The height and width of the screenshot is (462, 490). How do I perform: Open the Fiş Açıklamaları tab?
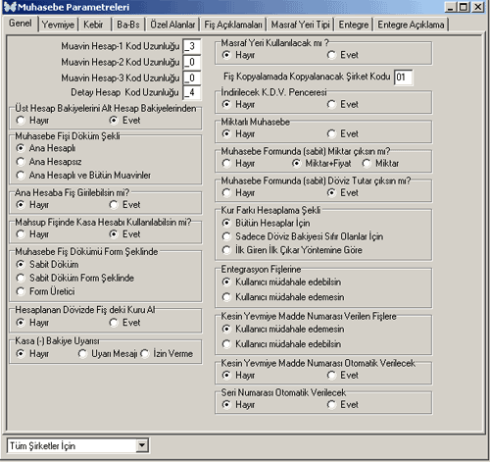233,25
